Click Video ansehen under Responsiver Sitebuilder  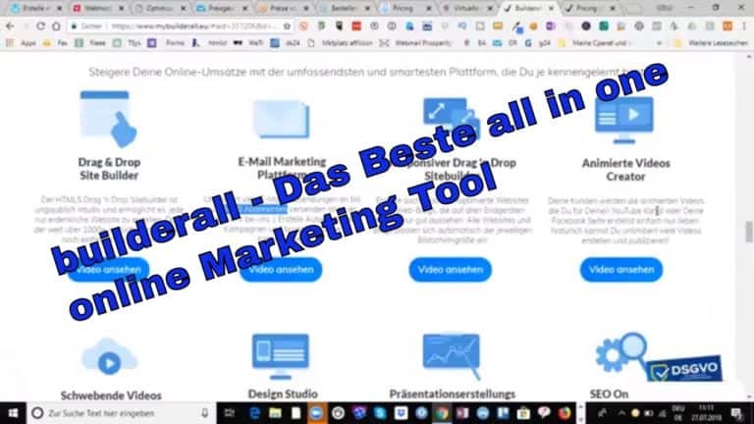(x=450, y=270)
